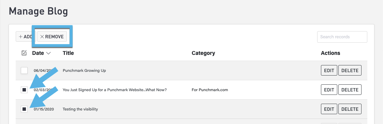Click the For Punchmark.com category text
Image resolution: width=383 pixels, height=124 pixels.
[x=210, y=90]
